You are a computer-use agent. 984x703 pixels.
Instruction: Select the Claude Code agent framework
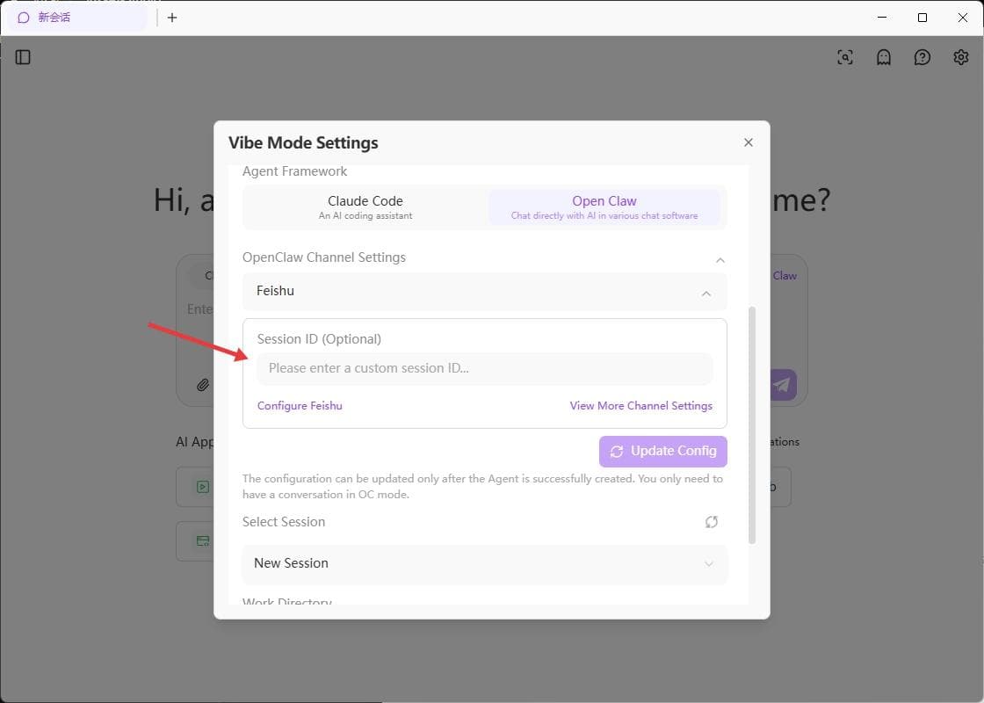click(x=365, y=207)
